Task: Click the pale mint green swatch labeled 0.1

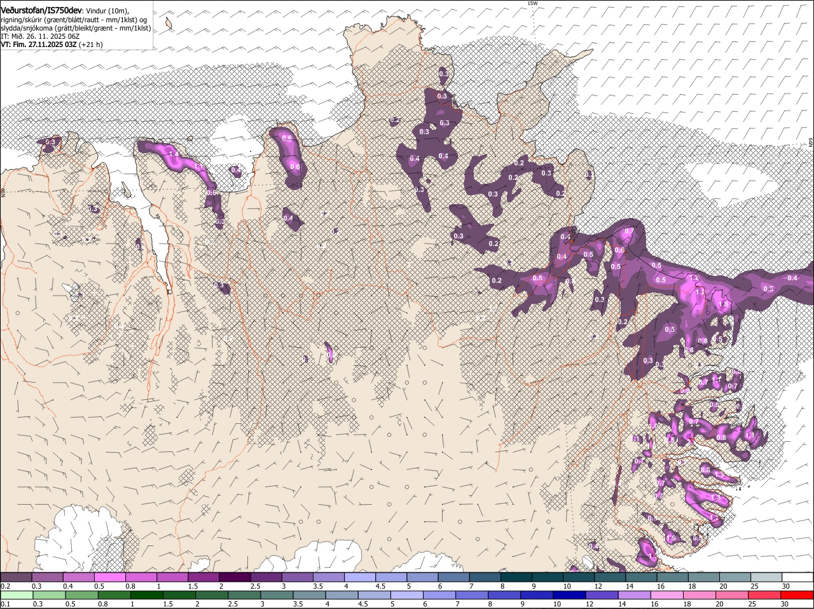Action: 17,596
